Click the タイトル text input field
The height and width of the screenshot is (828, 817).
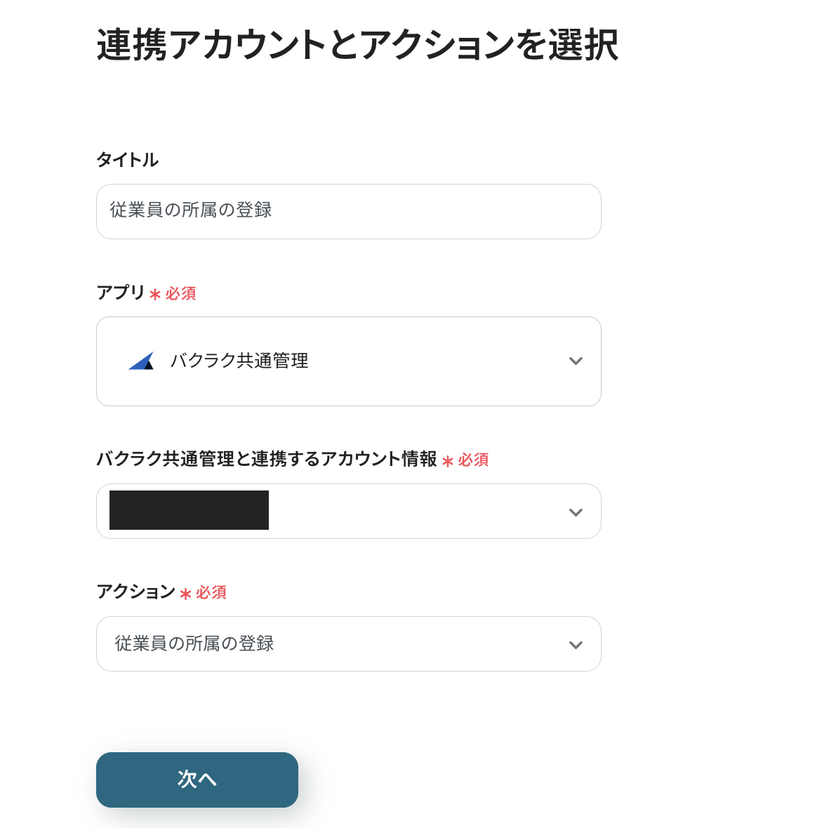pos(348,211)
